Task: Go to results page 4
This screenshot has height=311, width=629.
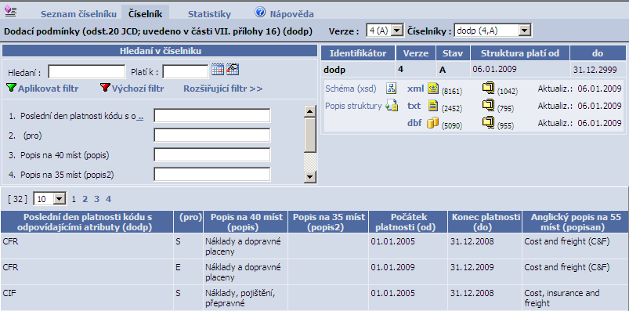Action: click(108, 199)
